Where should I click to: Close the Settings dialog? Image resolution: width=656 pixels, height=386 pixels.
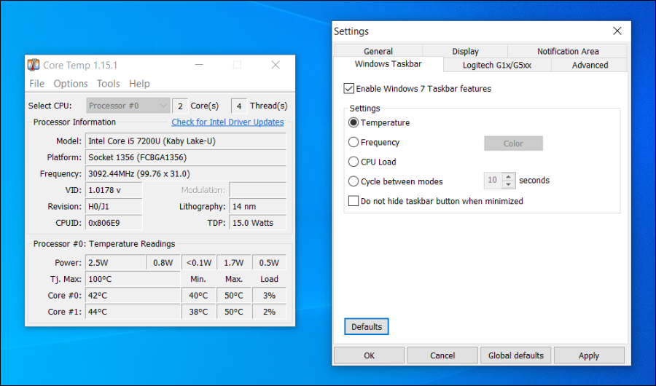pyautogui.click(x=617, y=31)
